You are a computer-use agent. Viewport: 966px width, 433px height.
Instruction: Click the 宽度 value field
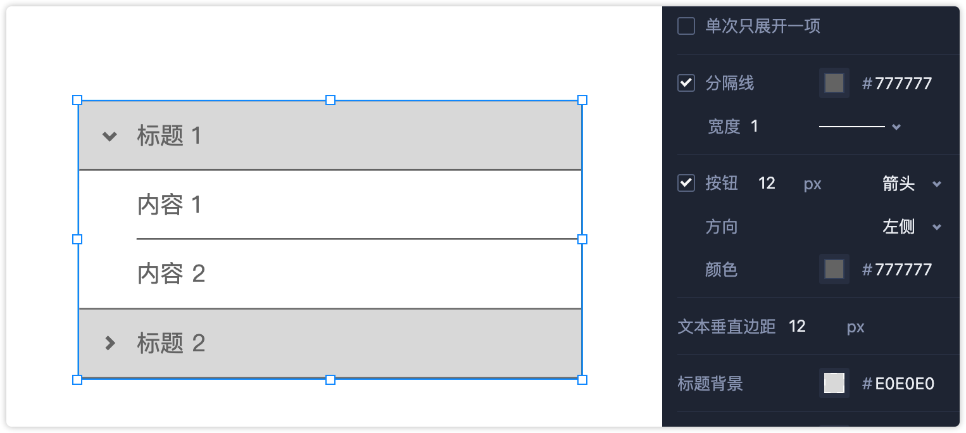click(755, 127)
